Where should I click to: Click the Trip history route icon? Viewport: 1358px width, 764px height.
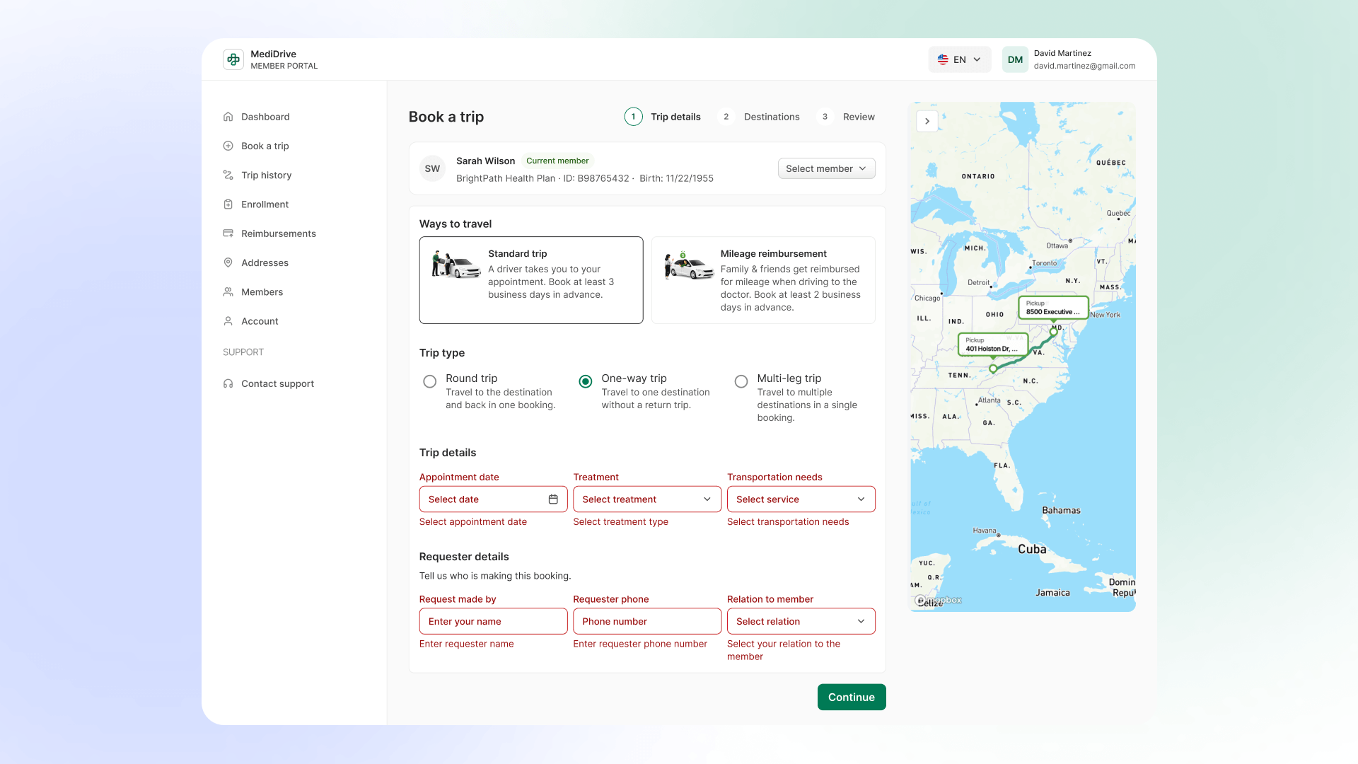228,175
